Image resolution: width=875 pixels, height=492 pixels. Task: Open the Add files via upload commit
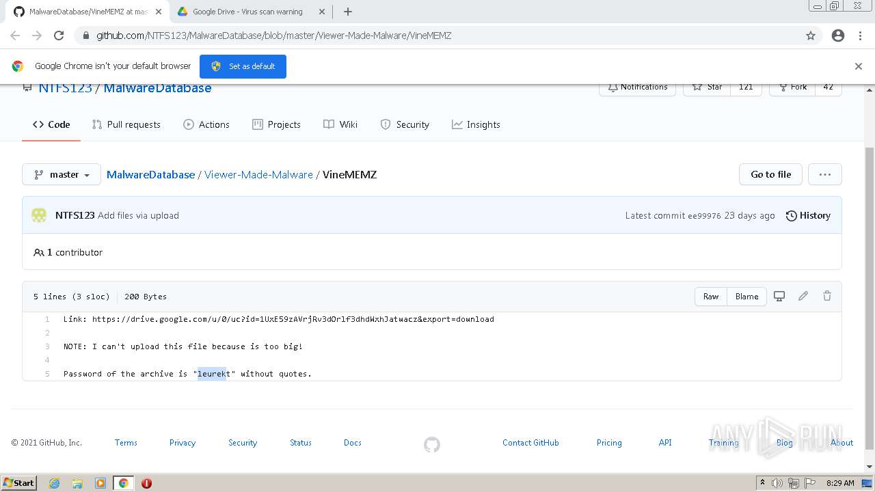click(138, 215)
